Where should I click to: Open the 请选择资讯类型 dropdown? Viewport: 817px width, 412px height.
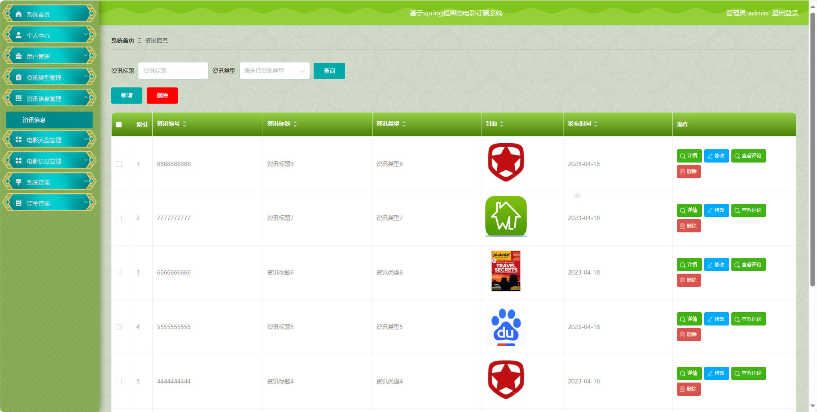click(x=275, y=71)
